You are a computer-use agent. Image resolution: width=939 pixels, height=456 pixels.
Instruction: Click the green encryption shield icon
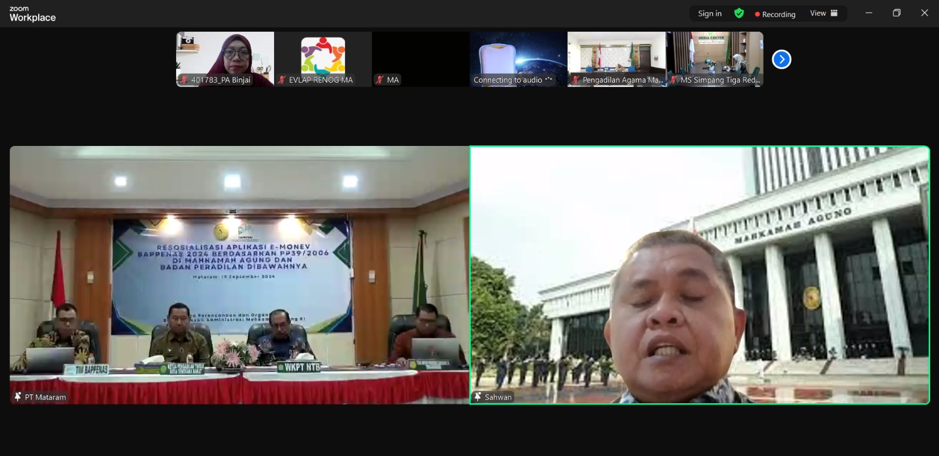(739, 13)
